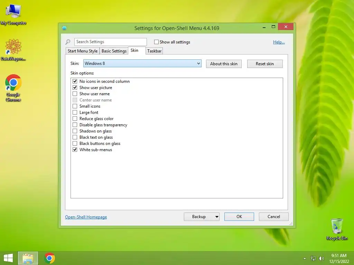Uncheck No icons in second column

pos(75,81)
